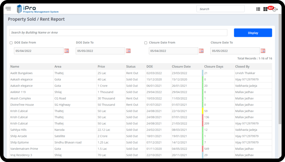
Task: Open the list view icon in header
Action: tap(258, 9)
